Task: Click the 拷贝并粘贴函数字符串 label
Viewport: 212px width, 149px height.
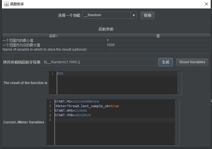Action: [22, 62]
